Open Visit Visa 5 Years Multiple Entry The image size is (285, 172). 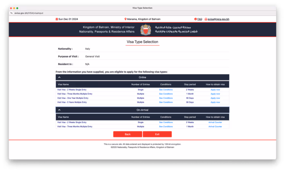[72, 102]
